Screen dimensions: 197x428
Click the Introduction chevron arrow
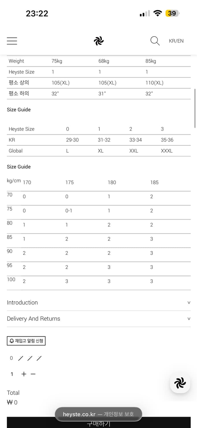click(x=189, y=302)
